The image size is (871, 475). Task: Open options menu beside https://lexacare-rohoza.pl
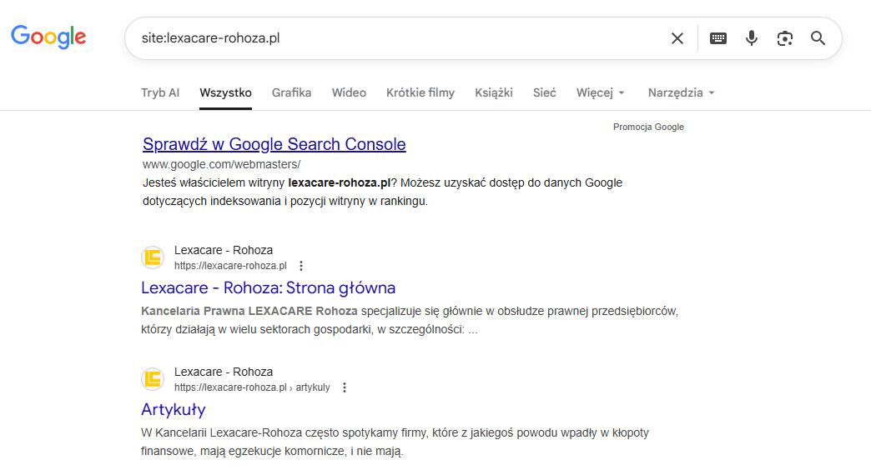[x=301, y=266]
